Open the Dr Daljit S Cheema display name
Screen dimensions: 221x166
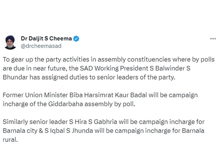click(x=47, y=39)
